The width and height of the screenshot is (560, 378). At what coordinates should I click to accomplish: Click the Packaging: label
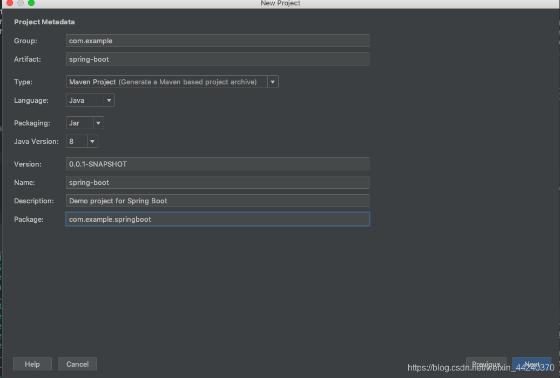(x=32, y=123)
